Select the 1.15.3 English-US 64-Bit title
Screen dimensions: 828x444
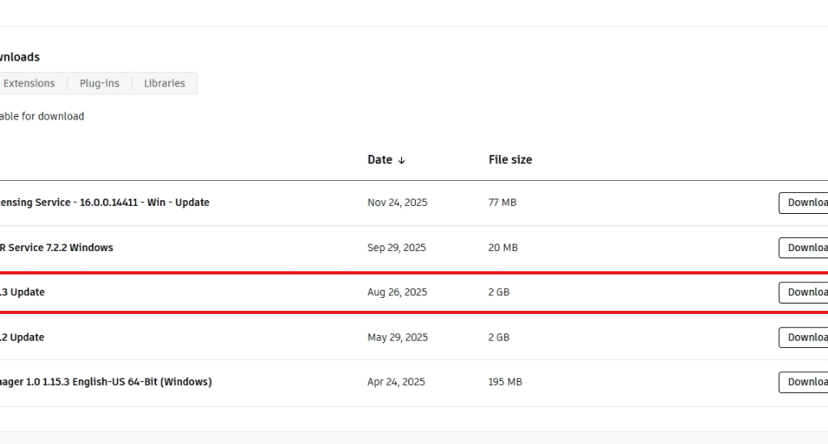105,382
